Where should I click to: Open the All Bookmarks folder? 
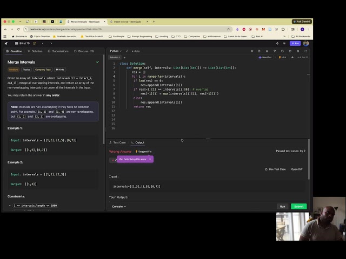click(x=301, y=36)
